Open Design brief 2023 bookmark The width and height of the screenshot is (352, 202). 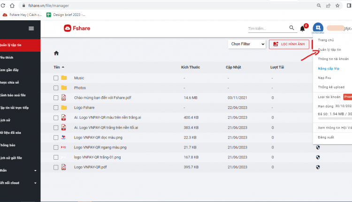[66, 15]
